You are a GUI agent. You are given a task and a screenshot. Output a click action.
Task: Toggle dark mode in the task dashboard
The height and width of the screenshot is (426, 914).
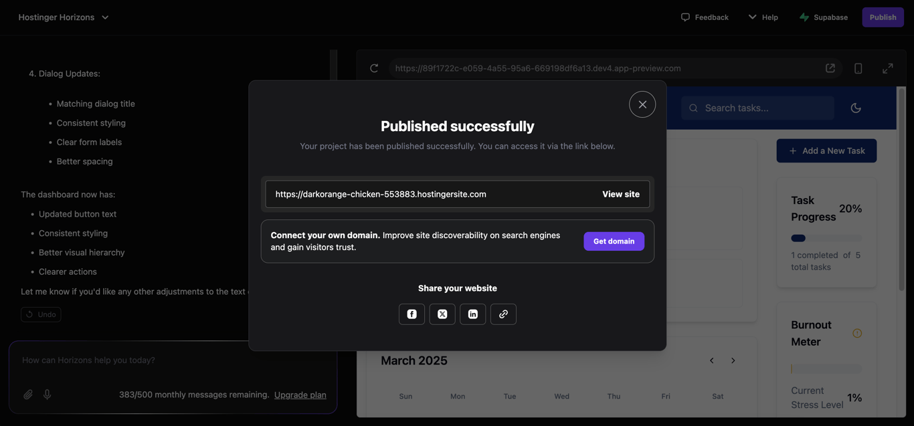[856, 107]
